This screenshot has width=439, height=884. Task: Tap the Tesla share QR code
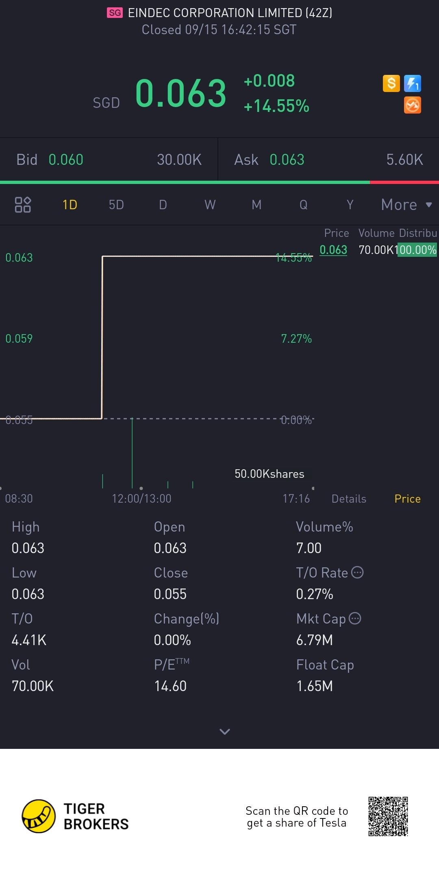point(388,816)
